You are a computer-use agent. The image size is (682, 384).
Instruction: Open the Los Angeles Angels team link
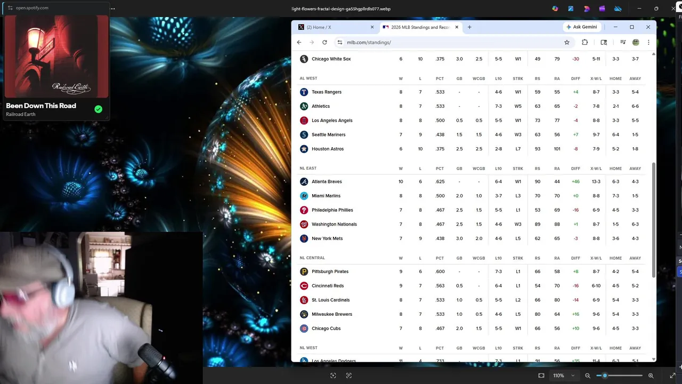pyautogui.click(x=332, y=121)
